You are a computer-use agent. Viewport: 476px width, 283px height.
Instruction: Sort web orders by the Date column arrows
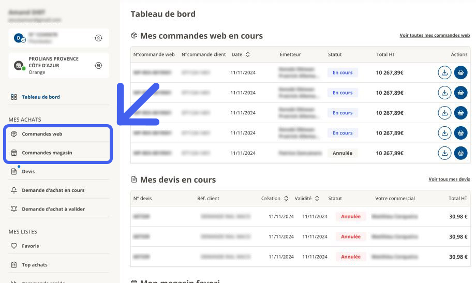click(x=248, y=54)
